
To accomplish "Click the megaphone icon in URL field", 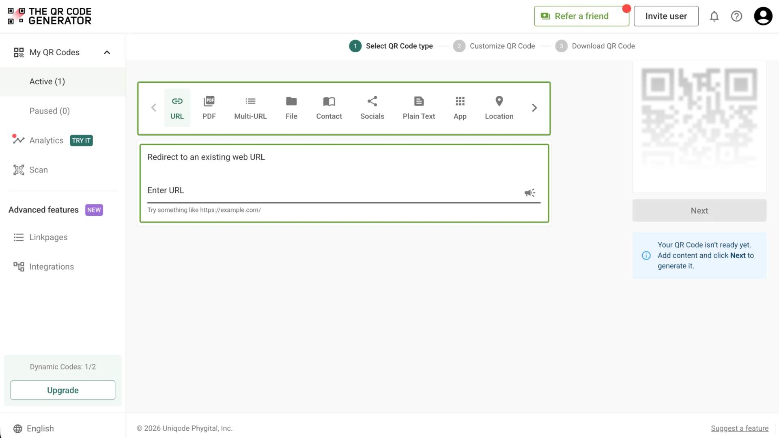I will pyautogui.click(x=530, y=193).
